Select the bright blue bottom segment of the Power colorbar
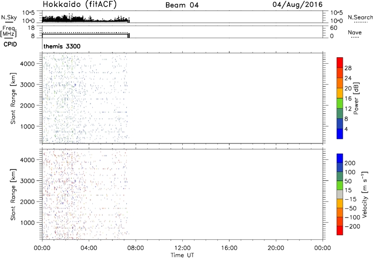Screen dimensions: 373x258 click(340, 134)
